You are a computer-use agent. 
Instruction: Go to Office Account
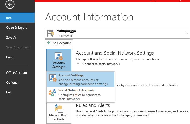pos(17,73)
